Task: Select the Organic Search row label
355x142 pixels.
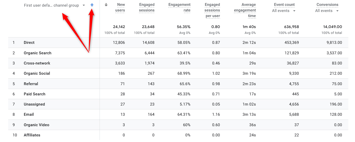Action: point(38,53)
